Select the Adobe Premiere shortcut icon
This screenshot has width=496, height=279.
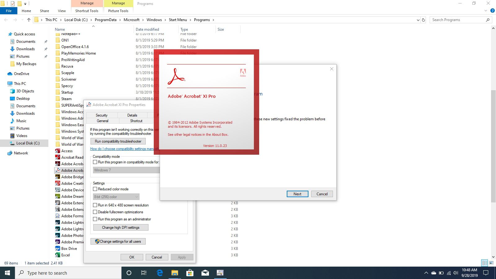58,242
